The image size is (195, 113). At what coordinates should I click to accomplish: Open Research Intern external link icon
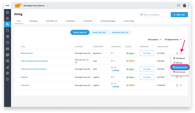(x=177, y=53)
